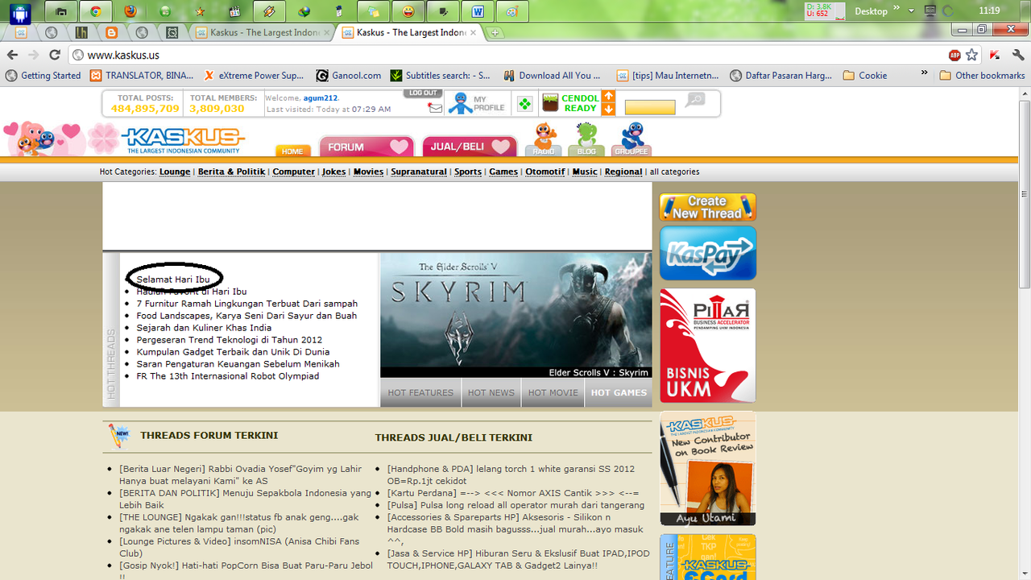The image size is (1031, 580).
Task: Switch to the pinned lh tab
Action: pyautogui.click(x=81, y=32)
